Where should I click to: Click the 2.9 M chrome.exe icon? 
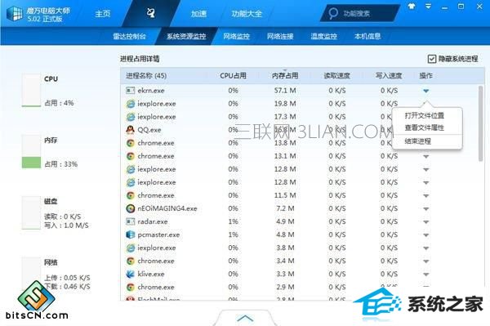[130, 288]
